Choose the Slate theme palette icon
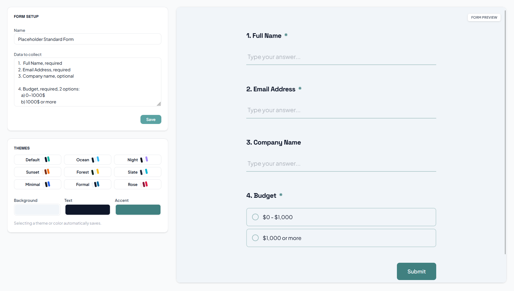Image resolution: width=514 pixels, height=291 pixels. tap(144, 172)
